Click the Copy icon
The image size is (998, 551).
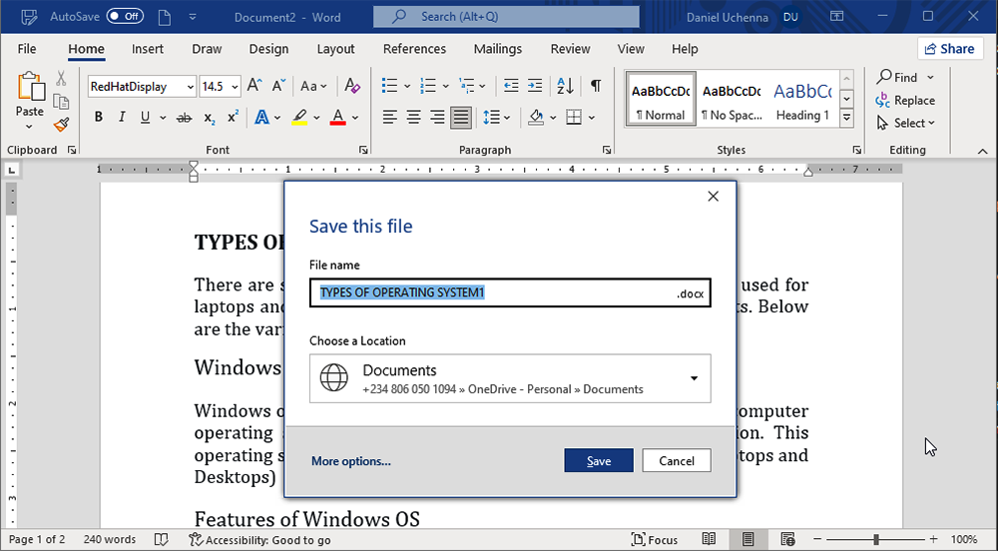click(61, 102)
